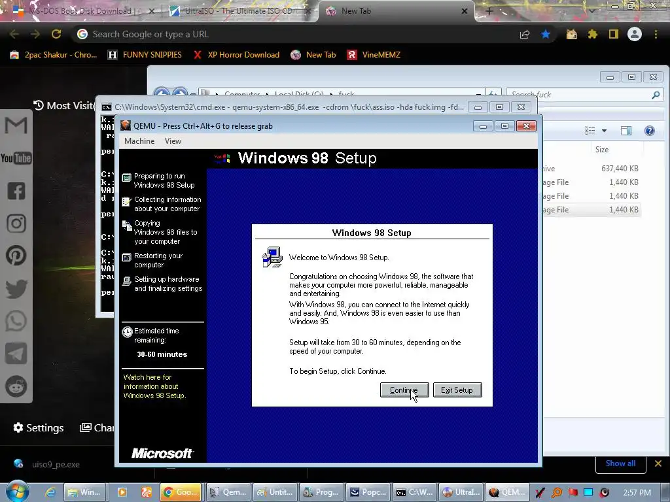The image size is (670, 502).
Task: Click the Gmail icon in the sidebar
Action: coord(16,125)
